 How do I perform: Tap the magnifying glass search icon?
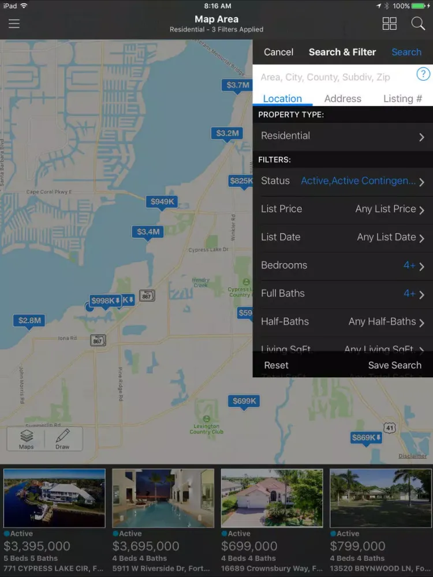(417, 24)
